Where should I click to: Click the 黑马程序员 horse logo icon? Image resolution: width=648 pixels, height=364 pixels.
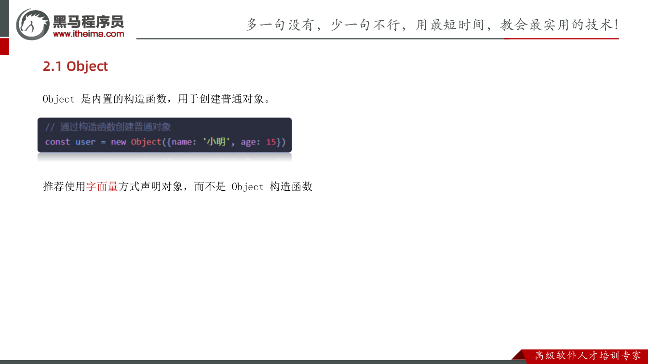click(33, 24)
